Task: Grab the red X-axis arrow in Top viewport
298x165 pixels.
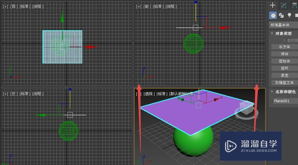Action: click(x=91, y=47)
